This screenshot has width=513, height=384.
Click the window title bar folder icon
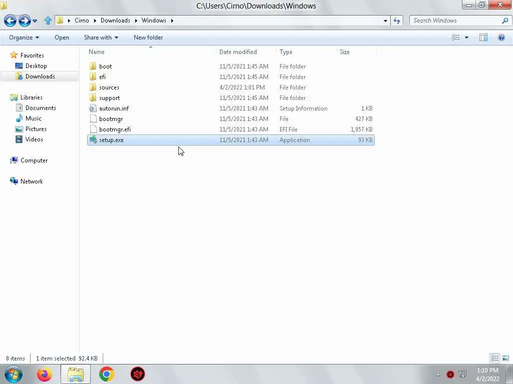coord(4,5)
